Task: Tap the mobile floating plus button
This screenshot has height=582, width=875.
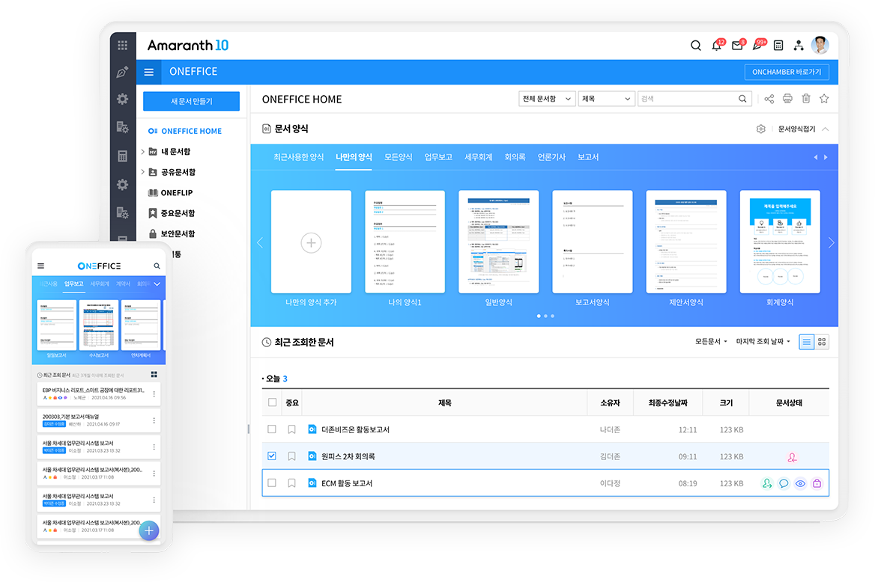Action: pyautogui.click(x=149, y=530)
